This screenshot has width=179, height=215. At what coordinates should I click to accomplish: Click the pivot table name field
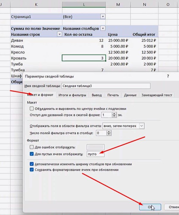click(106, 86)
